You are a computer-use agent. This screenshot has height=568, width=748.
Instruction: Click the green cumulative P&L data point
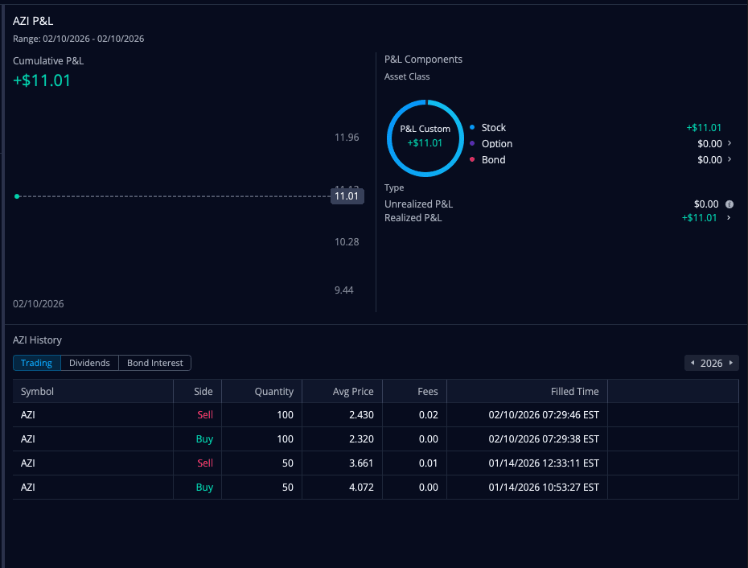[17, 196]
